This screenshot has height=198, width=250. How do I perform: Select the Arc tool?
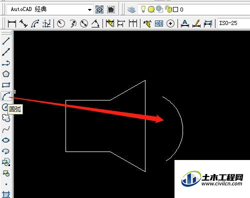pos(6,96)
